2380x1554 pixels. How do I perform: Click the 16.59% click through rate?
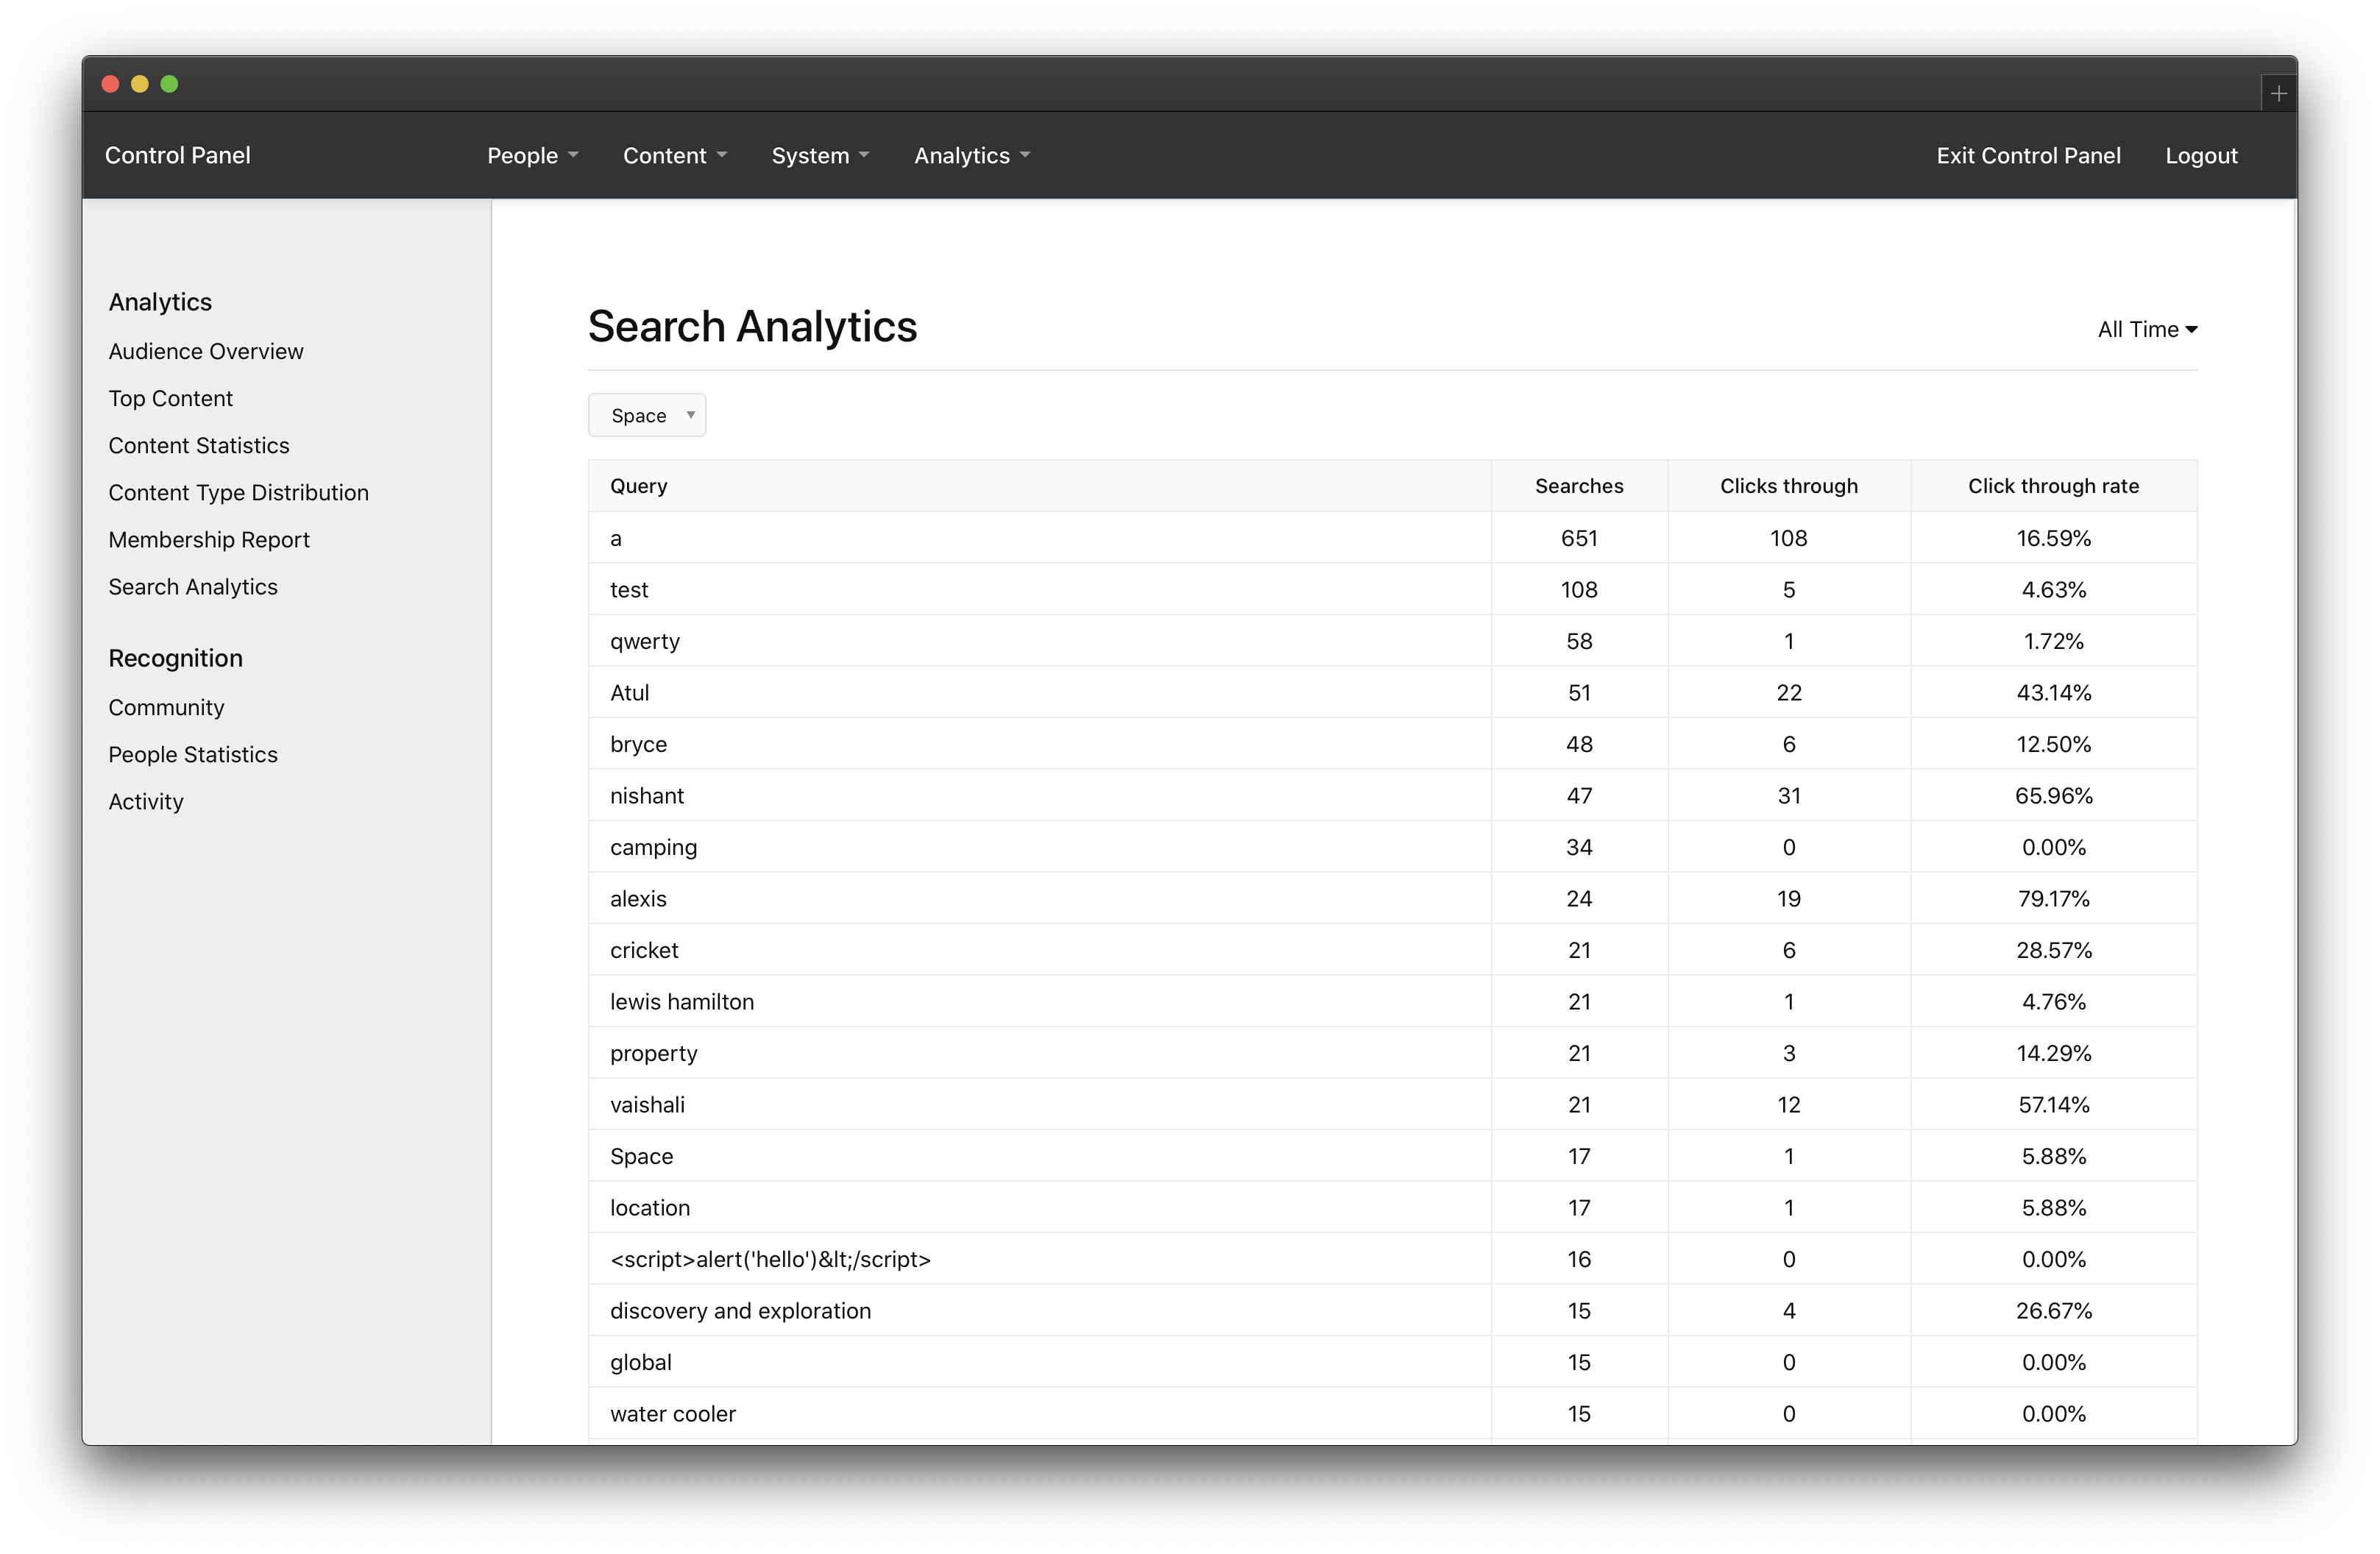(2054, 538)
